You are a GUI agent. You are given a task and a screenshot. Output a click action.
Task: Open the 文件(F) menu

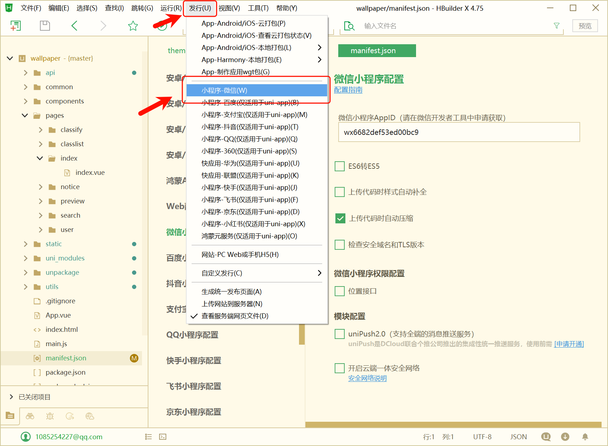click(x=31, y=8)
